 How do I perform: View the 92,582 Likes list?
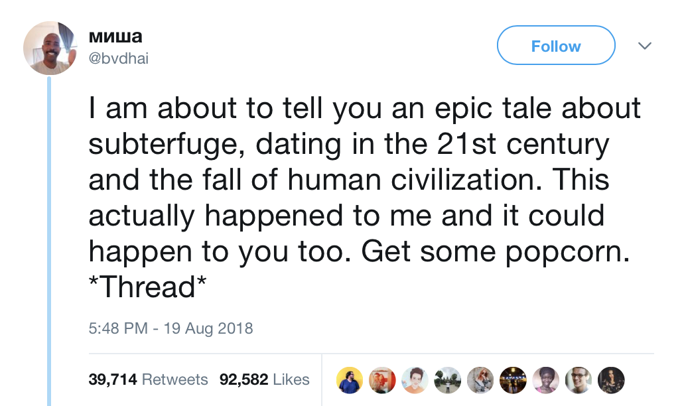pyautogui.click(x=264, y=379)
